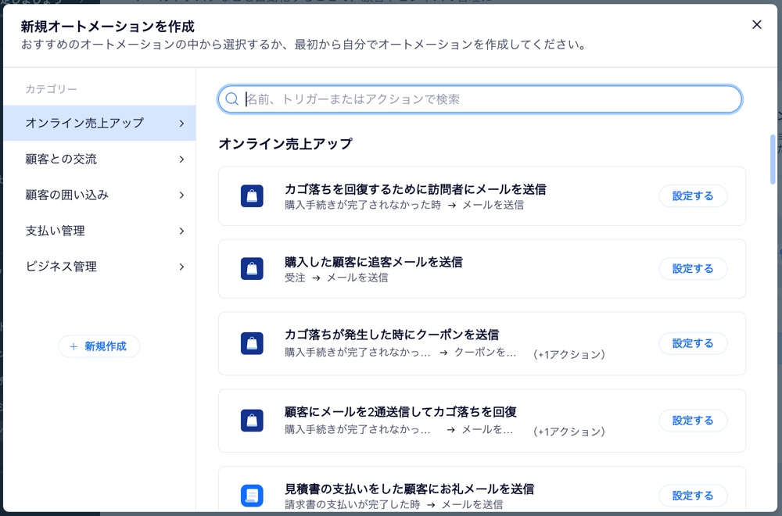The width and height of the screenshot is (782, 516).
Task: Expand chevron next to オンライン売上アップ
Action: coord(181,124)
